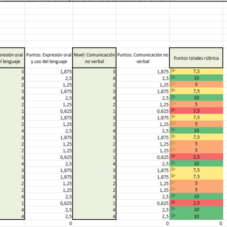Click the first red 2,5 total cell

(x=197, y=110)
